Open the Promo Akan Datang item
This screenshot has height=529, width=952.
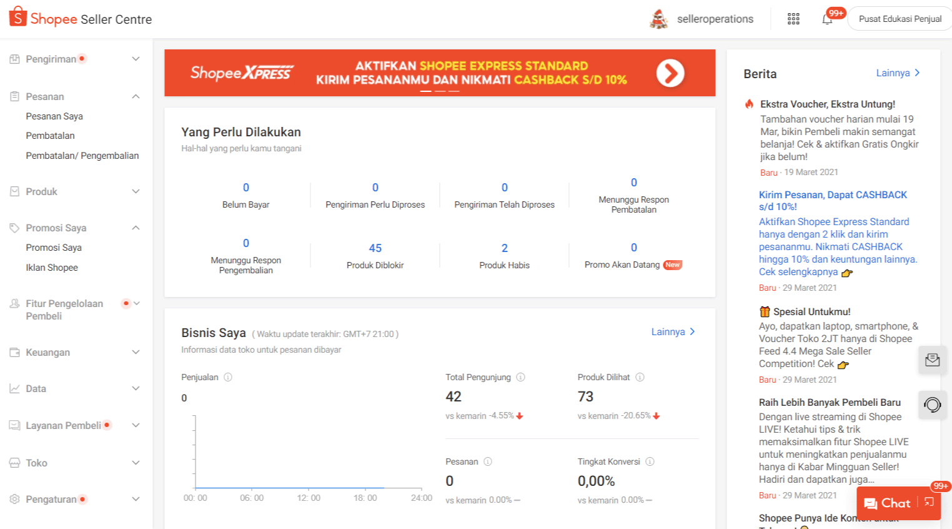[x=633, y=256]
